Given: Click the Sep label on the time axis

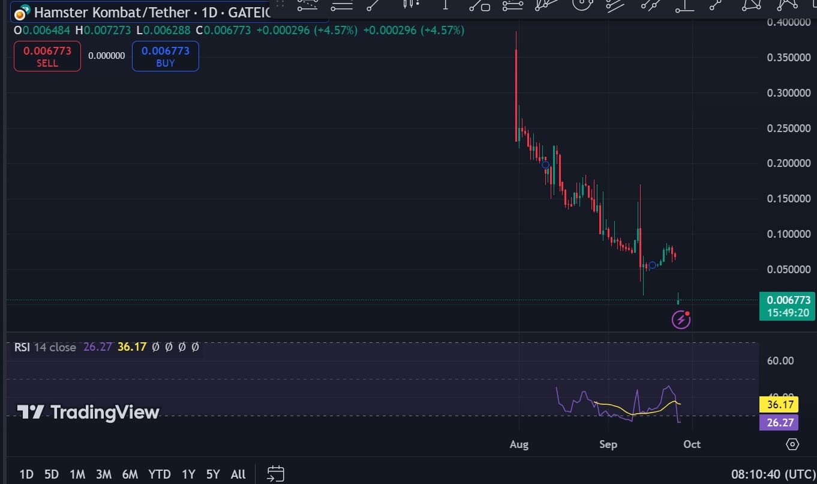Looking at the screenshot, I should pyautogui.click(x=608, y=444).
